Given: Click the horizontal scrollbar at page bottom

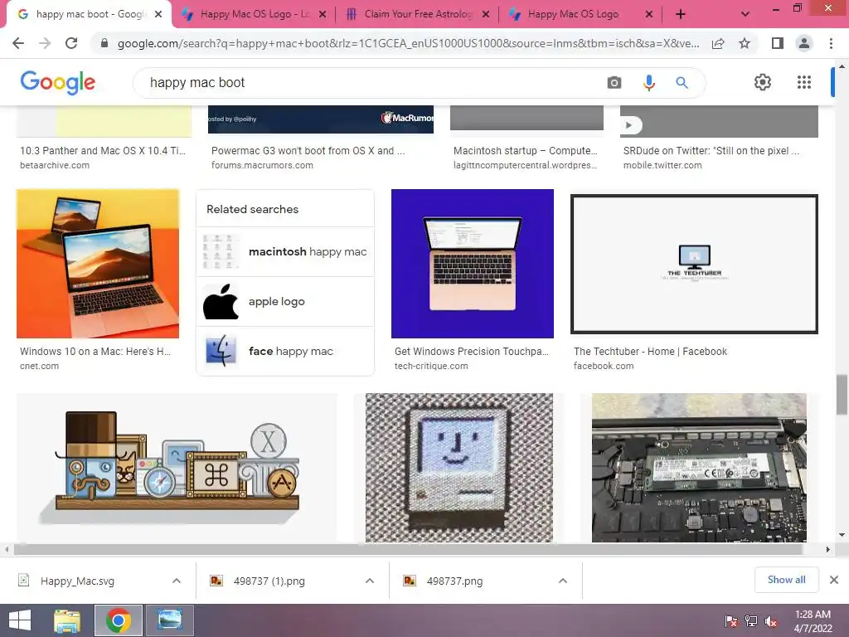Looking at the screenshot, I should [x=407, y=549].
